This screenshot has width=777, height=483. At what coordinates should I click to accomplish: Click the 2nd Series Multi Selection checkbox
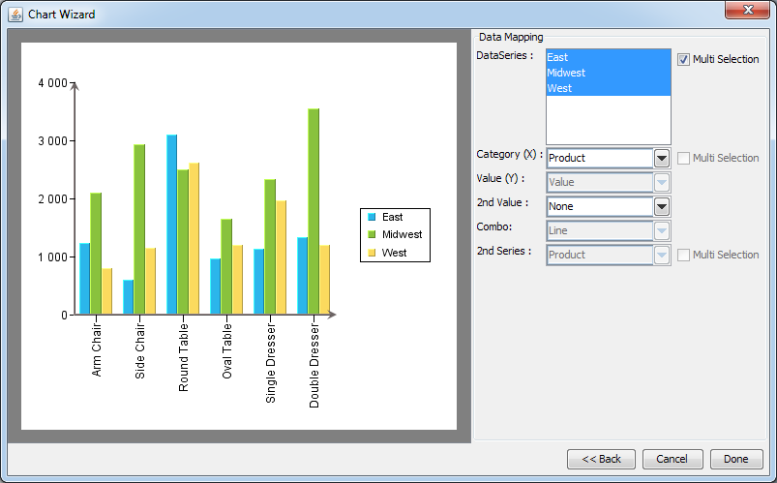[683, 255]
